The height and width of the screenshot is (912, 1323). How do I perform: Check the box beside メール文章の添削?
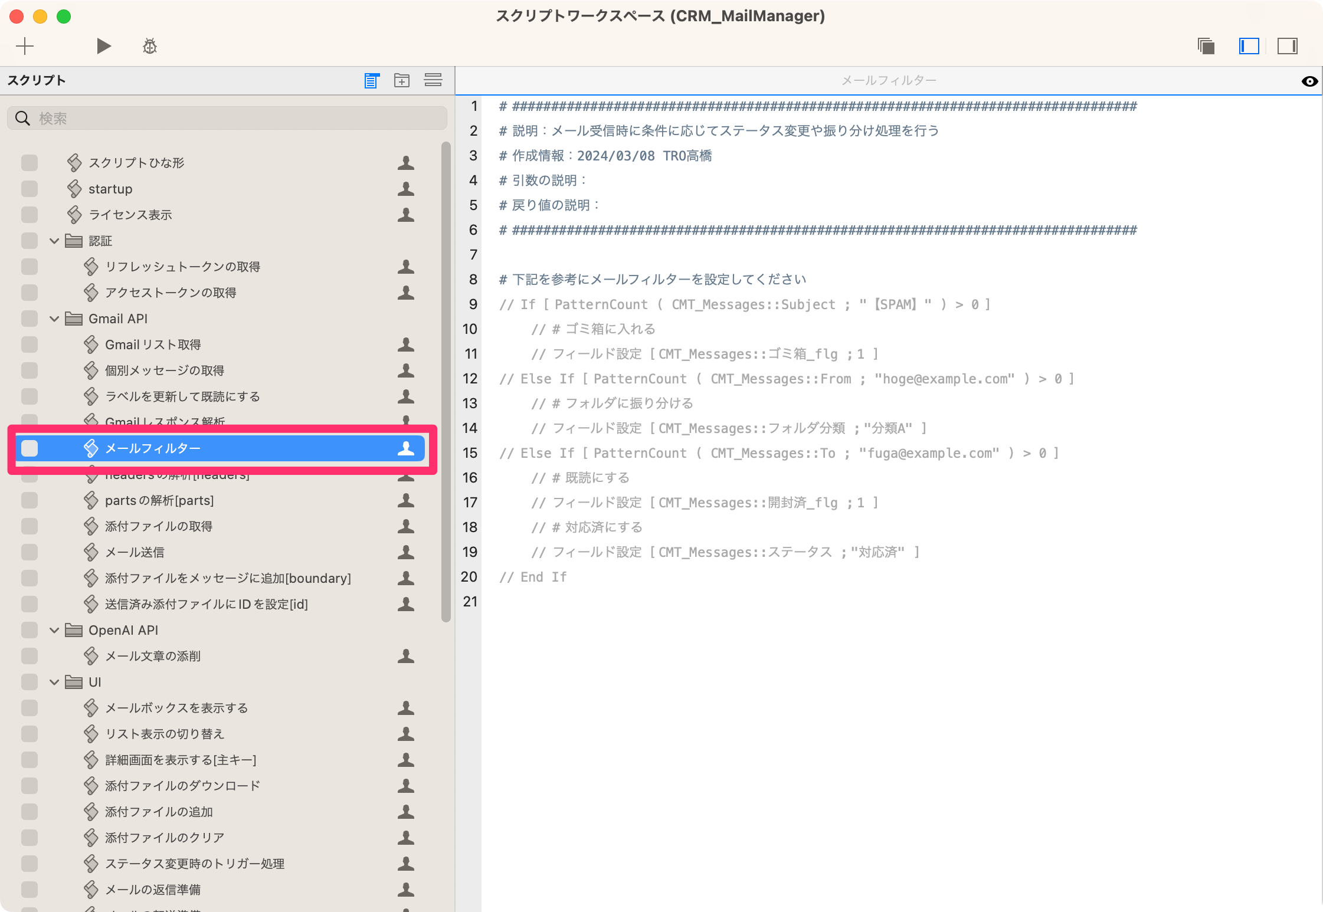(30, 656)
